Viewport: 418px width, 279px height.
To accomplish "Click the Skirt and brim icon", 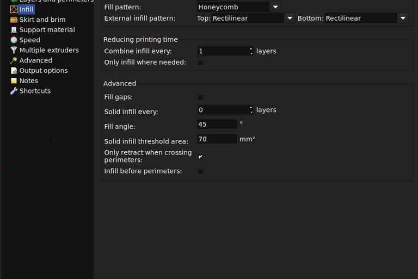I will tap(14, 20).
